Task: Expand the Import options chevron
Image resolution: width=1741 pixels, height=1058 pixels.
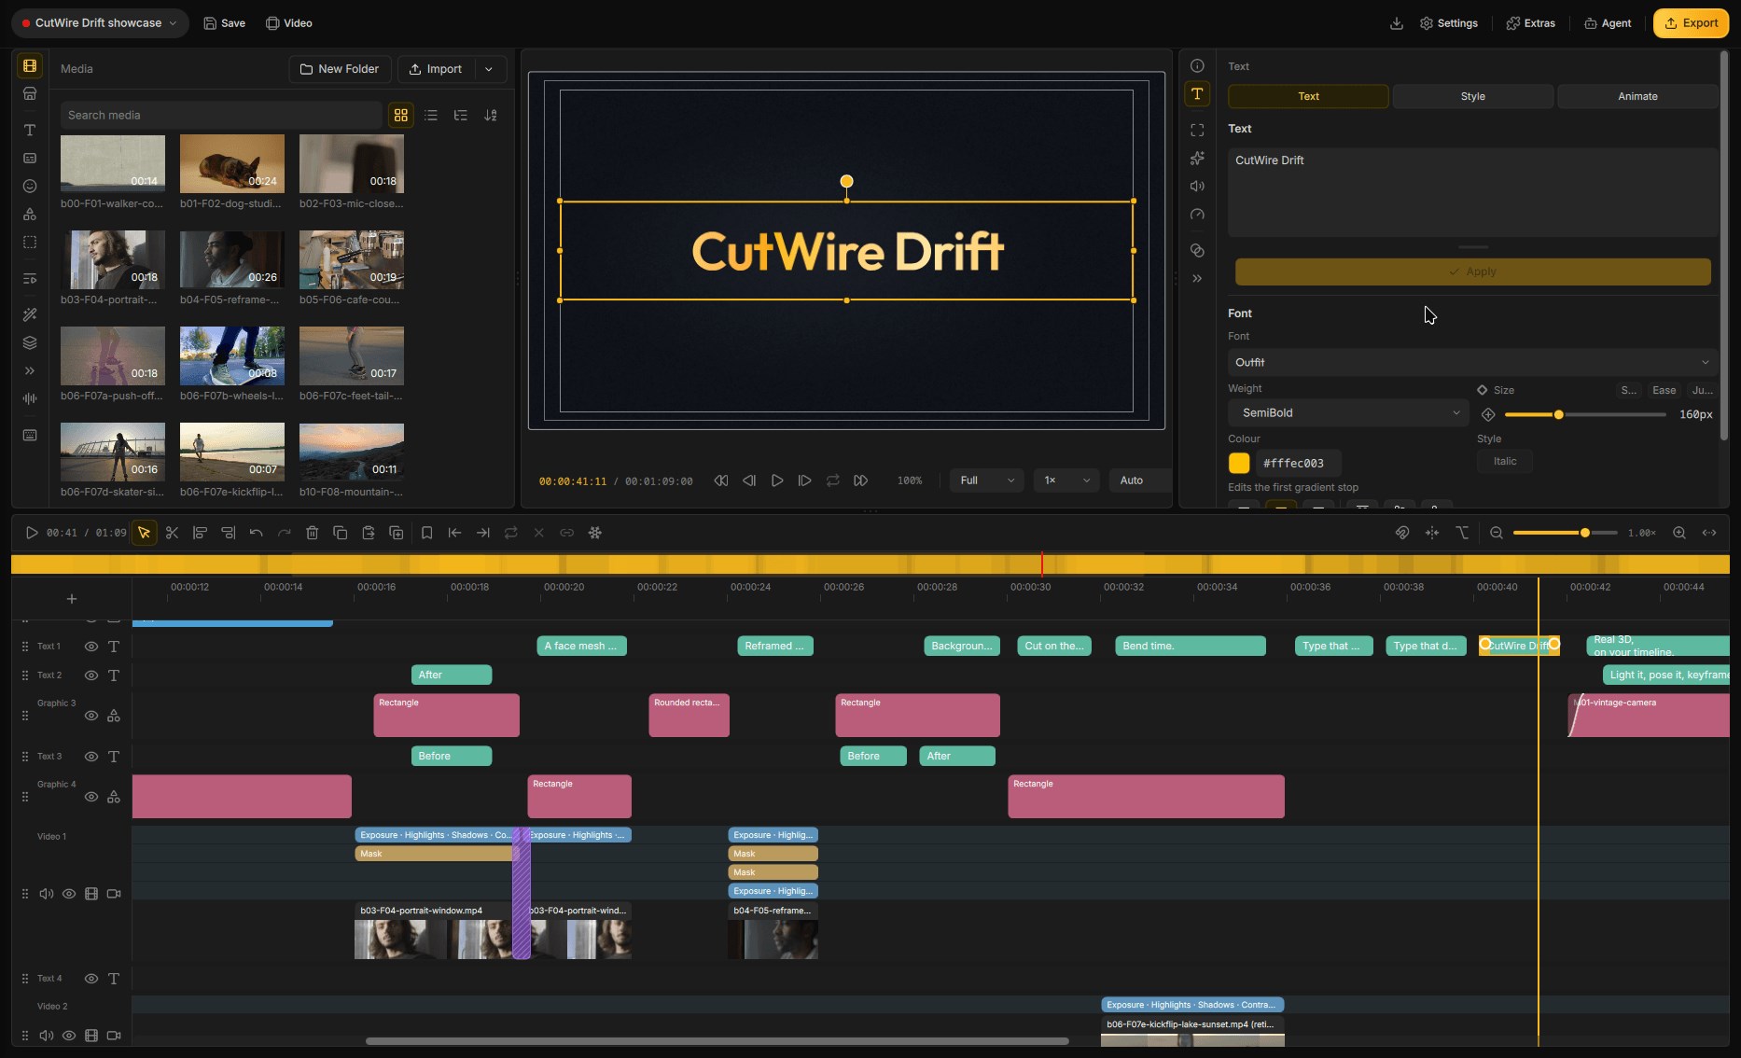Action: click(x=489, y=69)
